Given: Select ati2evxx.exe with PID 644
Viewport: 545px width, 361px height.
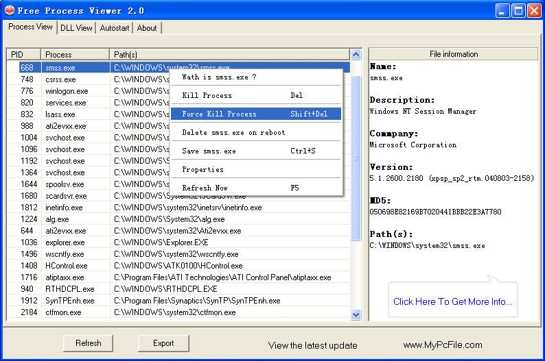Looking at the screenshot, I should point(178,231).
